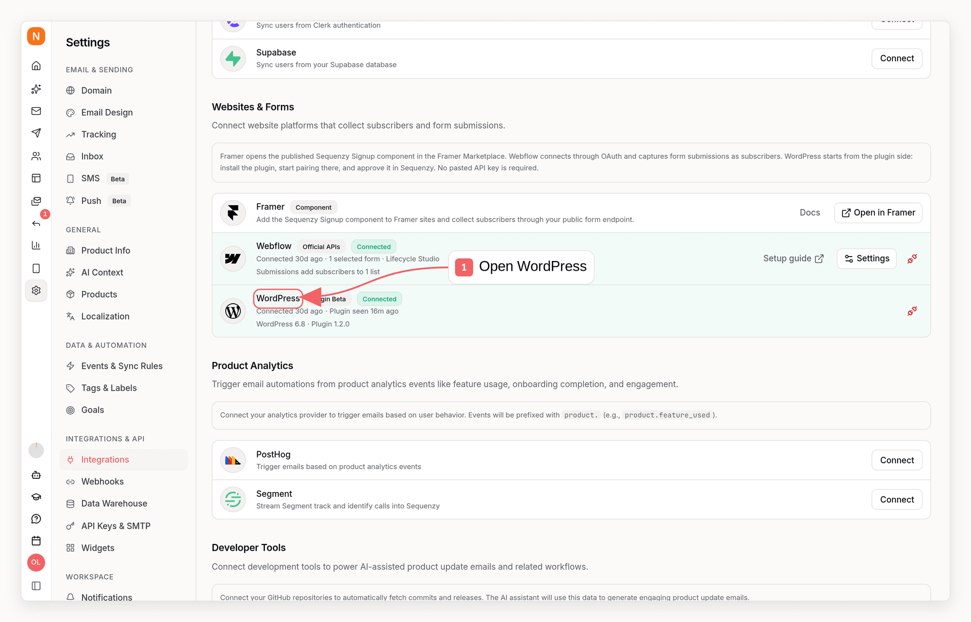Open the mobile device icon in the rail
The image size is (971, 622).
[x=36, y=268]
